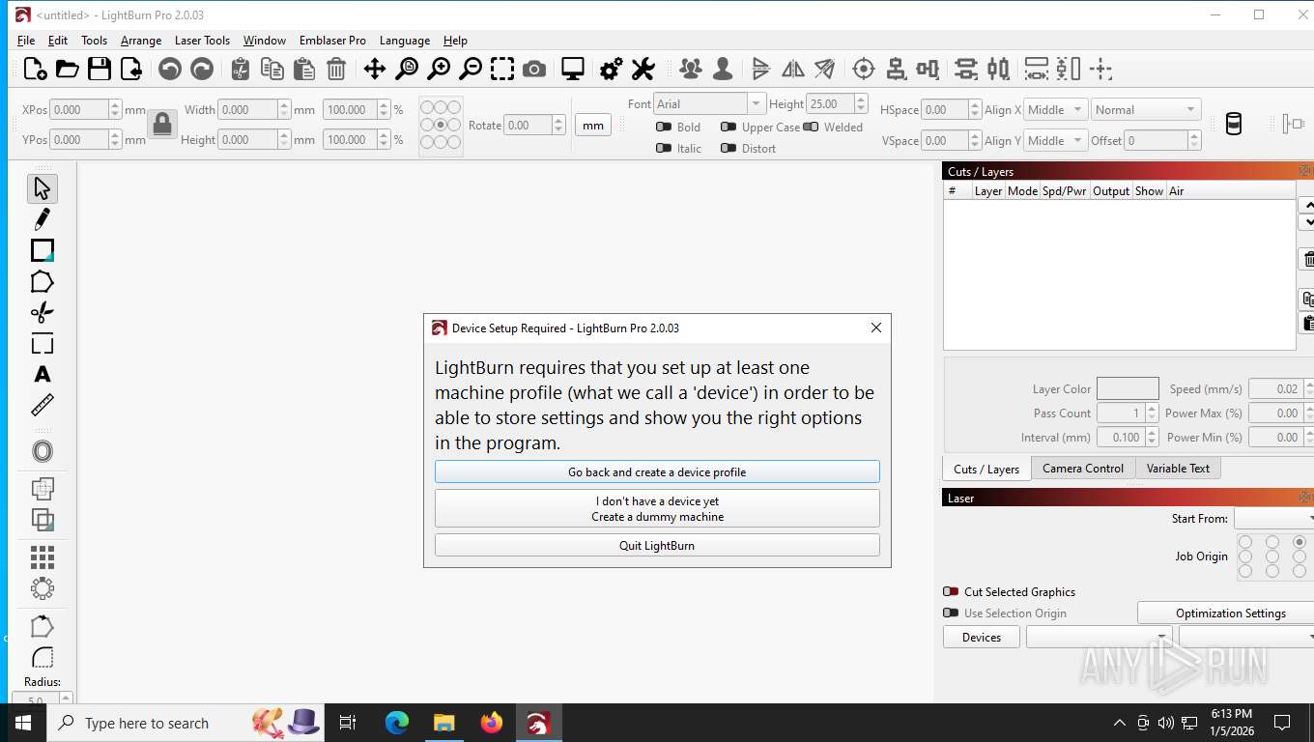
Task: Click the XPos value stepper arrows
Action: [x=115, y=109]
